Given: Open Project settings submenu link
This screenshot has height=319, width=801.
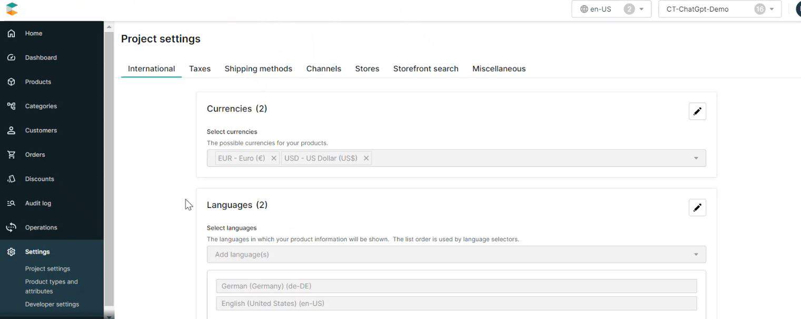Looking at the screenshot, I should 47,268.
